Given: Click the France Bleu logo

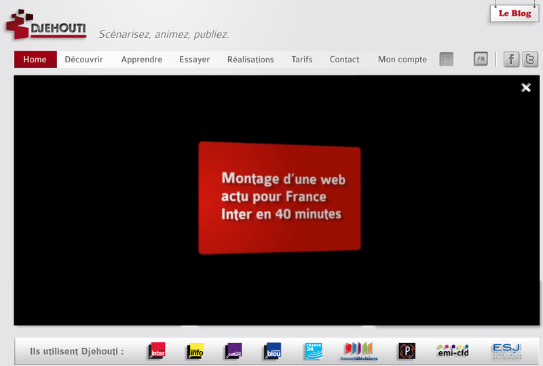Looking at the screenshot, I should (273, 351).
